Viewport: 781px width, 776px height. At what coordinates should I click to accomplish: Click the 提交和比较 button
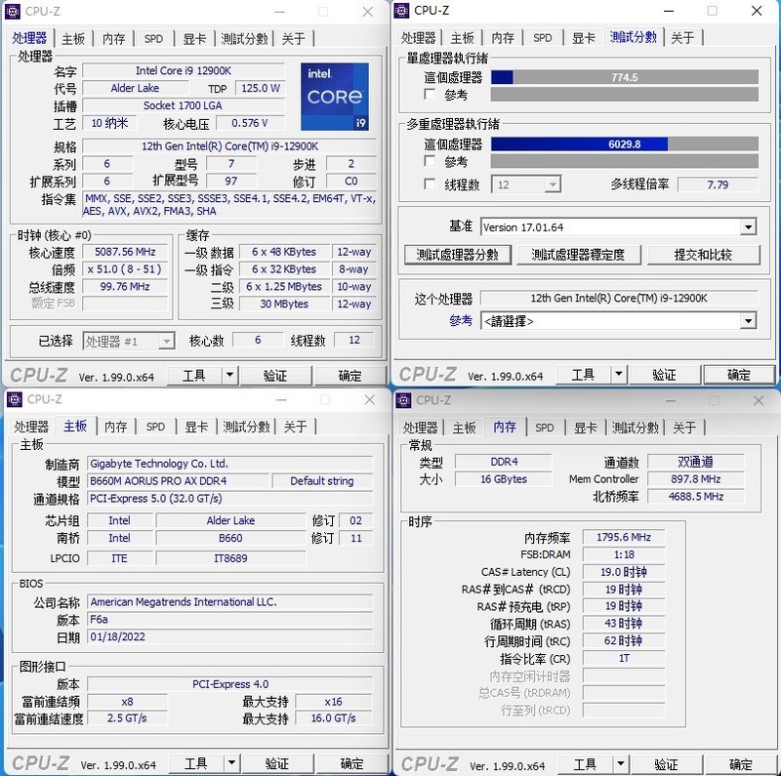705,254
